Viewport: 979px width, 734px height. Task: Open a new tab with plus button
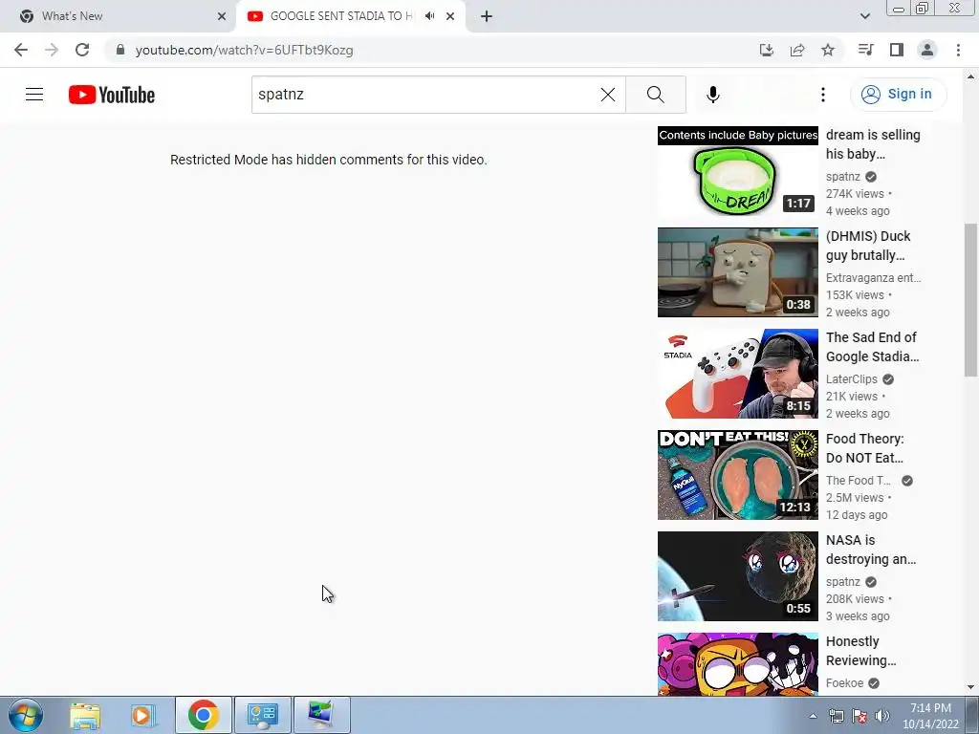point(487,16)
